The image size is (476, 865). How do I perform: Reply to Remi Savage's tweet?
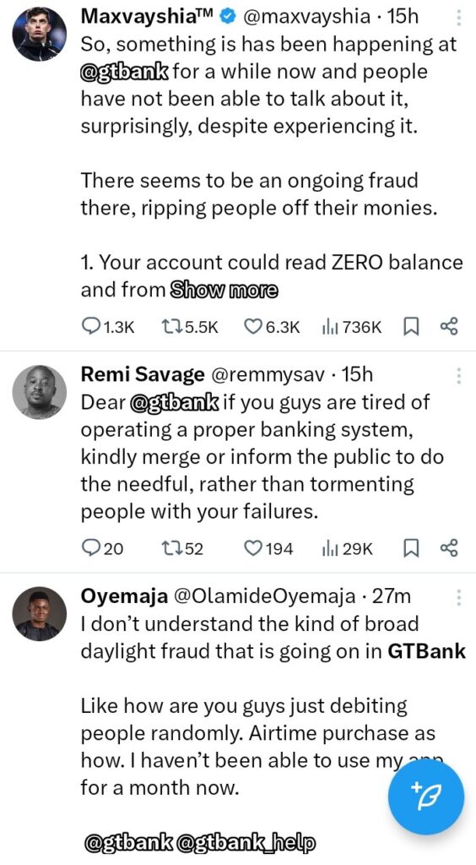102,548
